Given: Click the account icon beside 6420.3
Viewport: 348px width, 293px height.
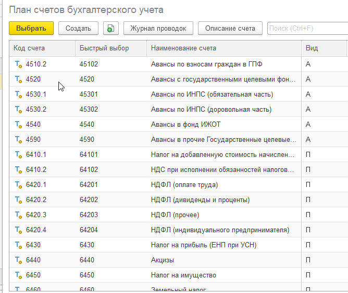Looking at the screenshot, I should 18,215.
